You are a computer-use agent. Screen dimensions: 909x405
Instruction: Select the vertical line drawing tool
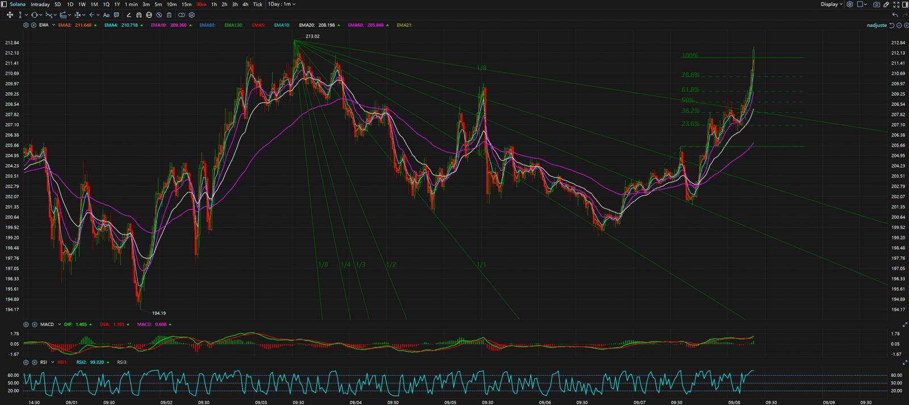click(20, 15)
